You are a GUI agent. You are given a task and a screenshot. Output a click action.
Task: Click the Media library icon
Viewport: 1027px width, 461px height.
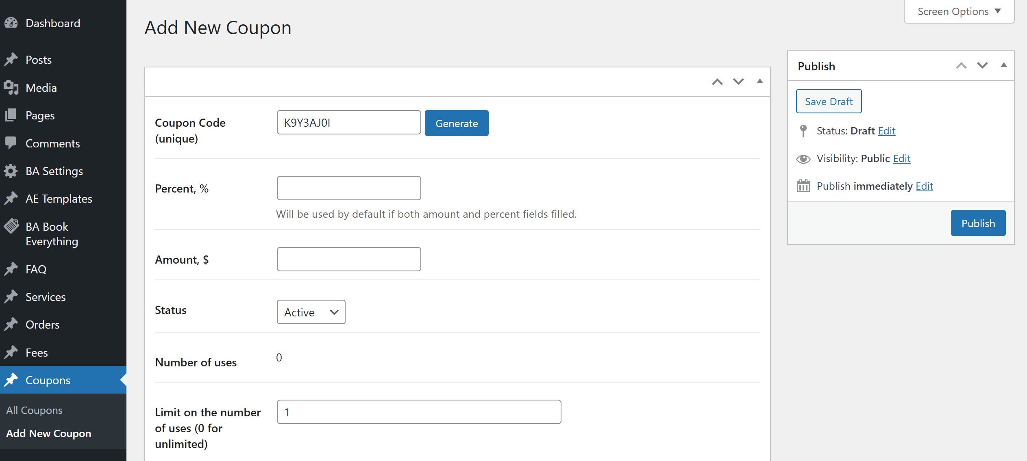[x=11, y=87]
